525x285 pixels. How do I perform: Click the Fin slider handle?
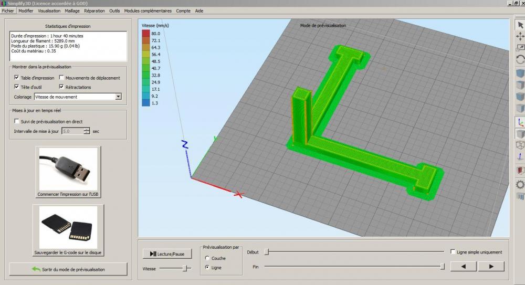tap(442, 267)
